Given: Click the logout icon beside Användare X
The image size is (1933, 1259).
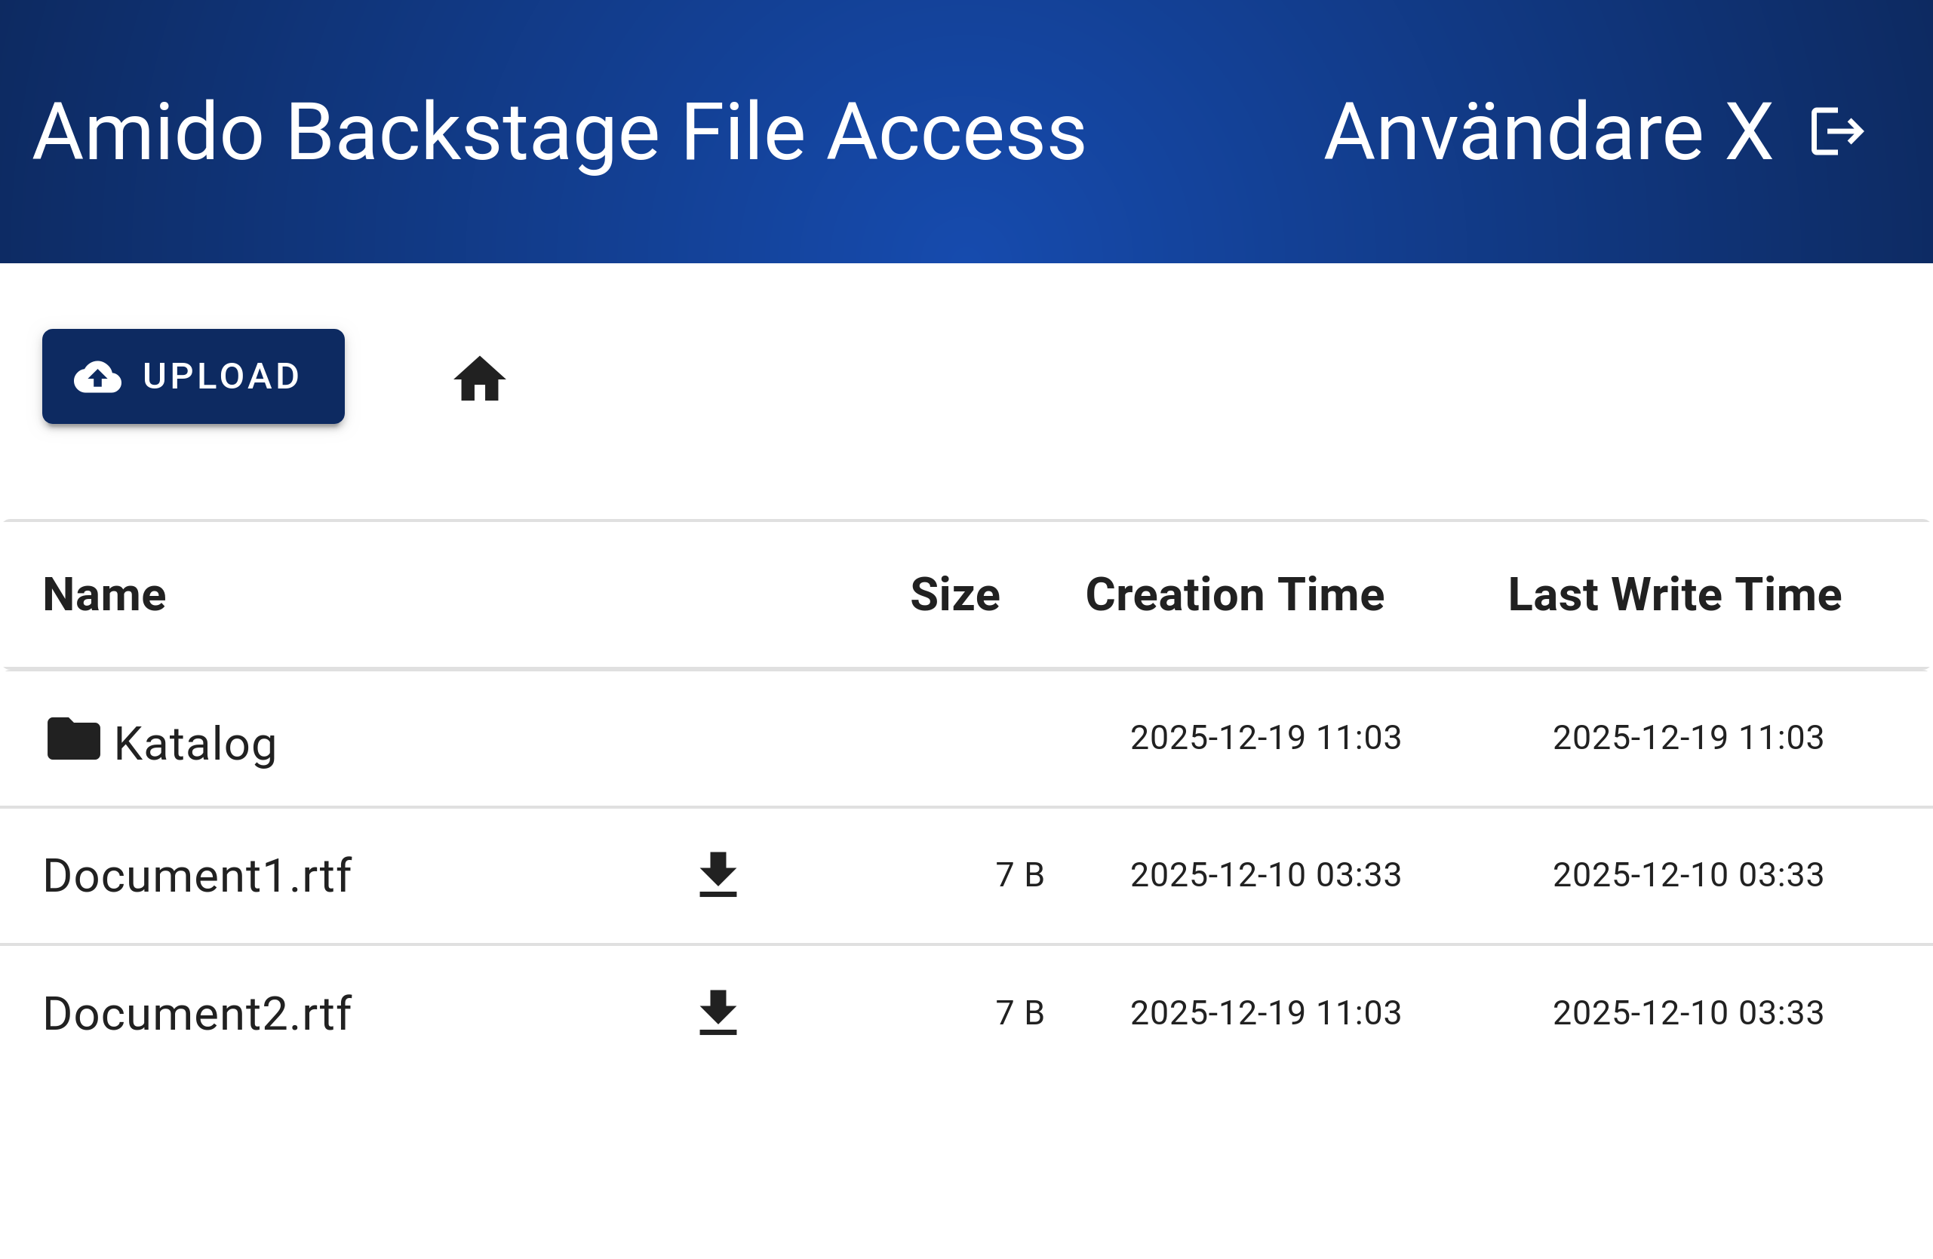Looking at the screenshot, I should 1837,131.
